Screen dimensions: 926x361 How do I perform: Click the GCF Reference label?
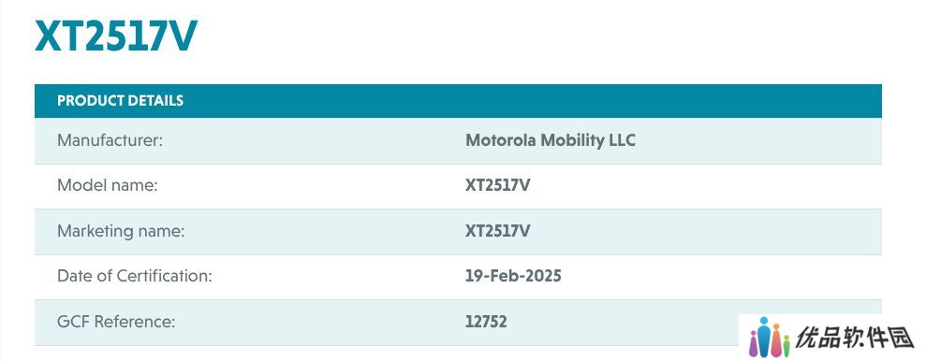point(116,322)
